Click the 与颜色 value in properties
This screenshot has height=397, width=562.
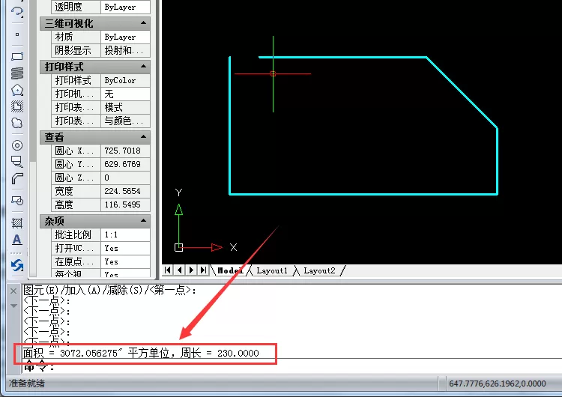[125, 121]
